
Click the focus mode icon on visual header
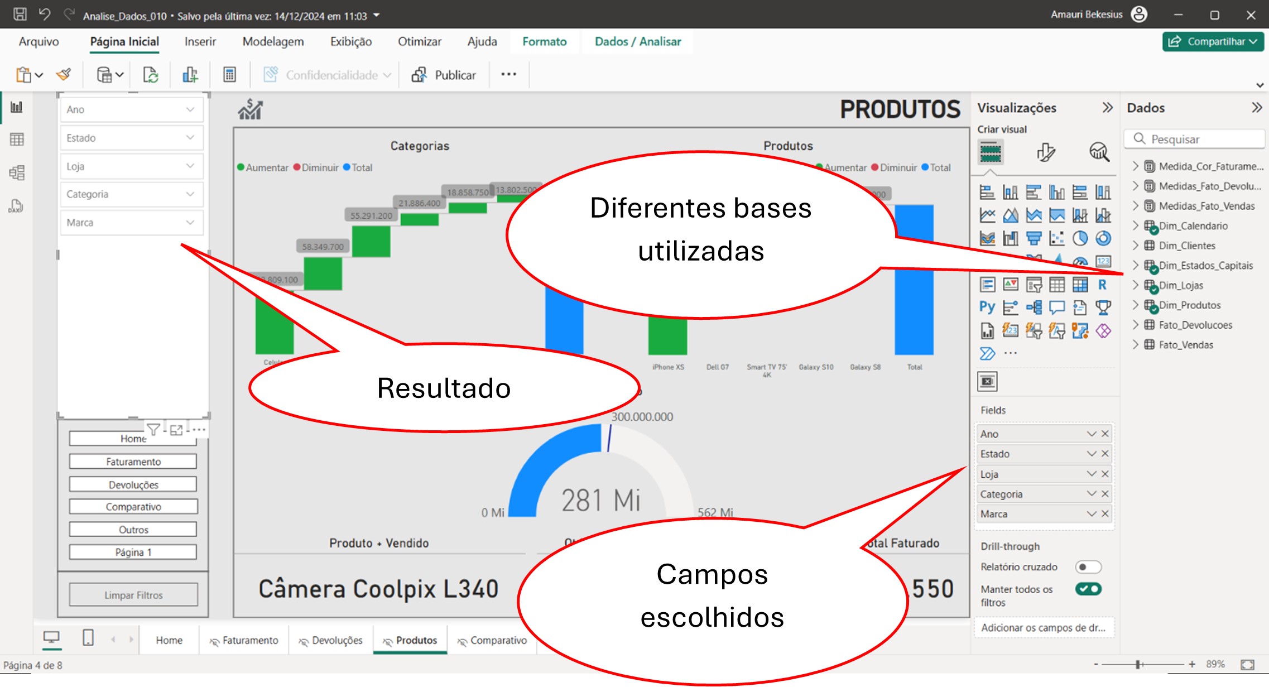coord(176,430)
